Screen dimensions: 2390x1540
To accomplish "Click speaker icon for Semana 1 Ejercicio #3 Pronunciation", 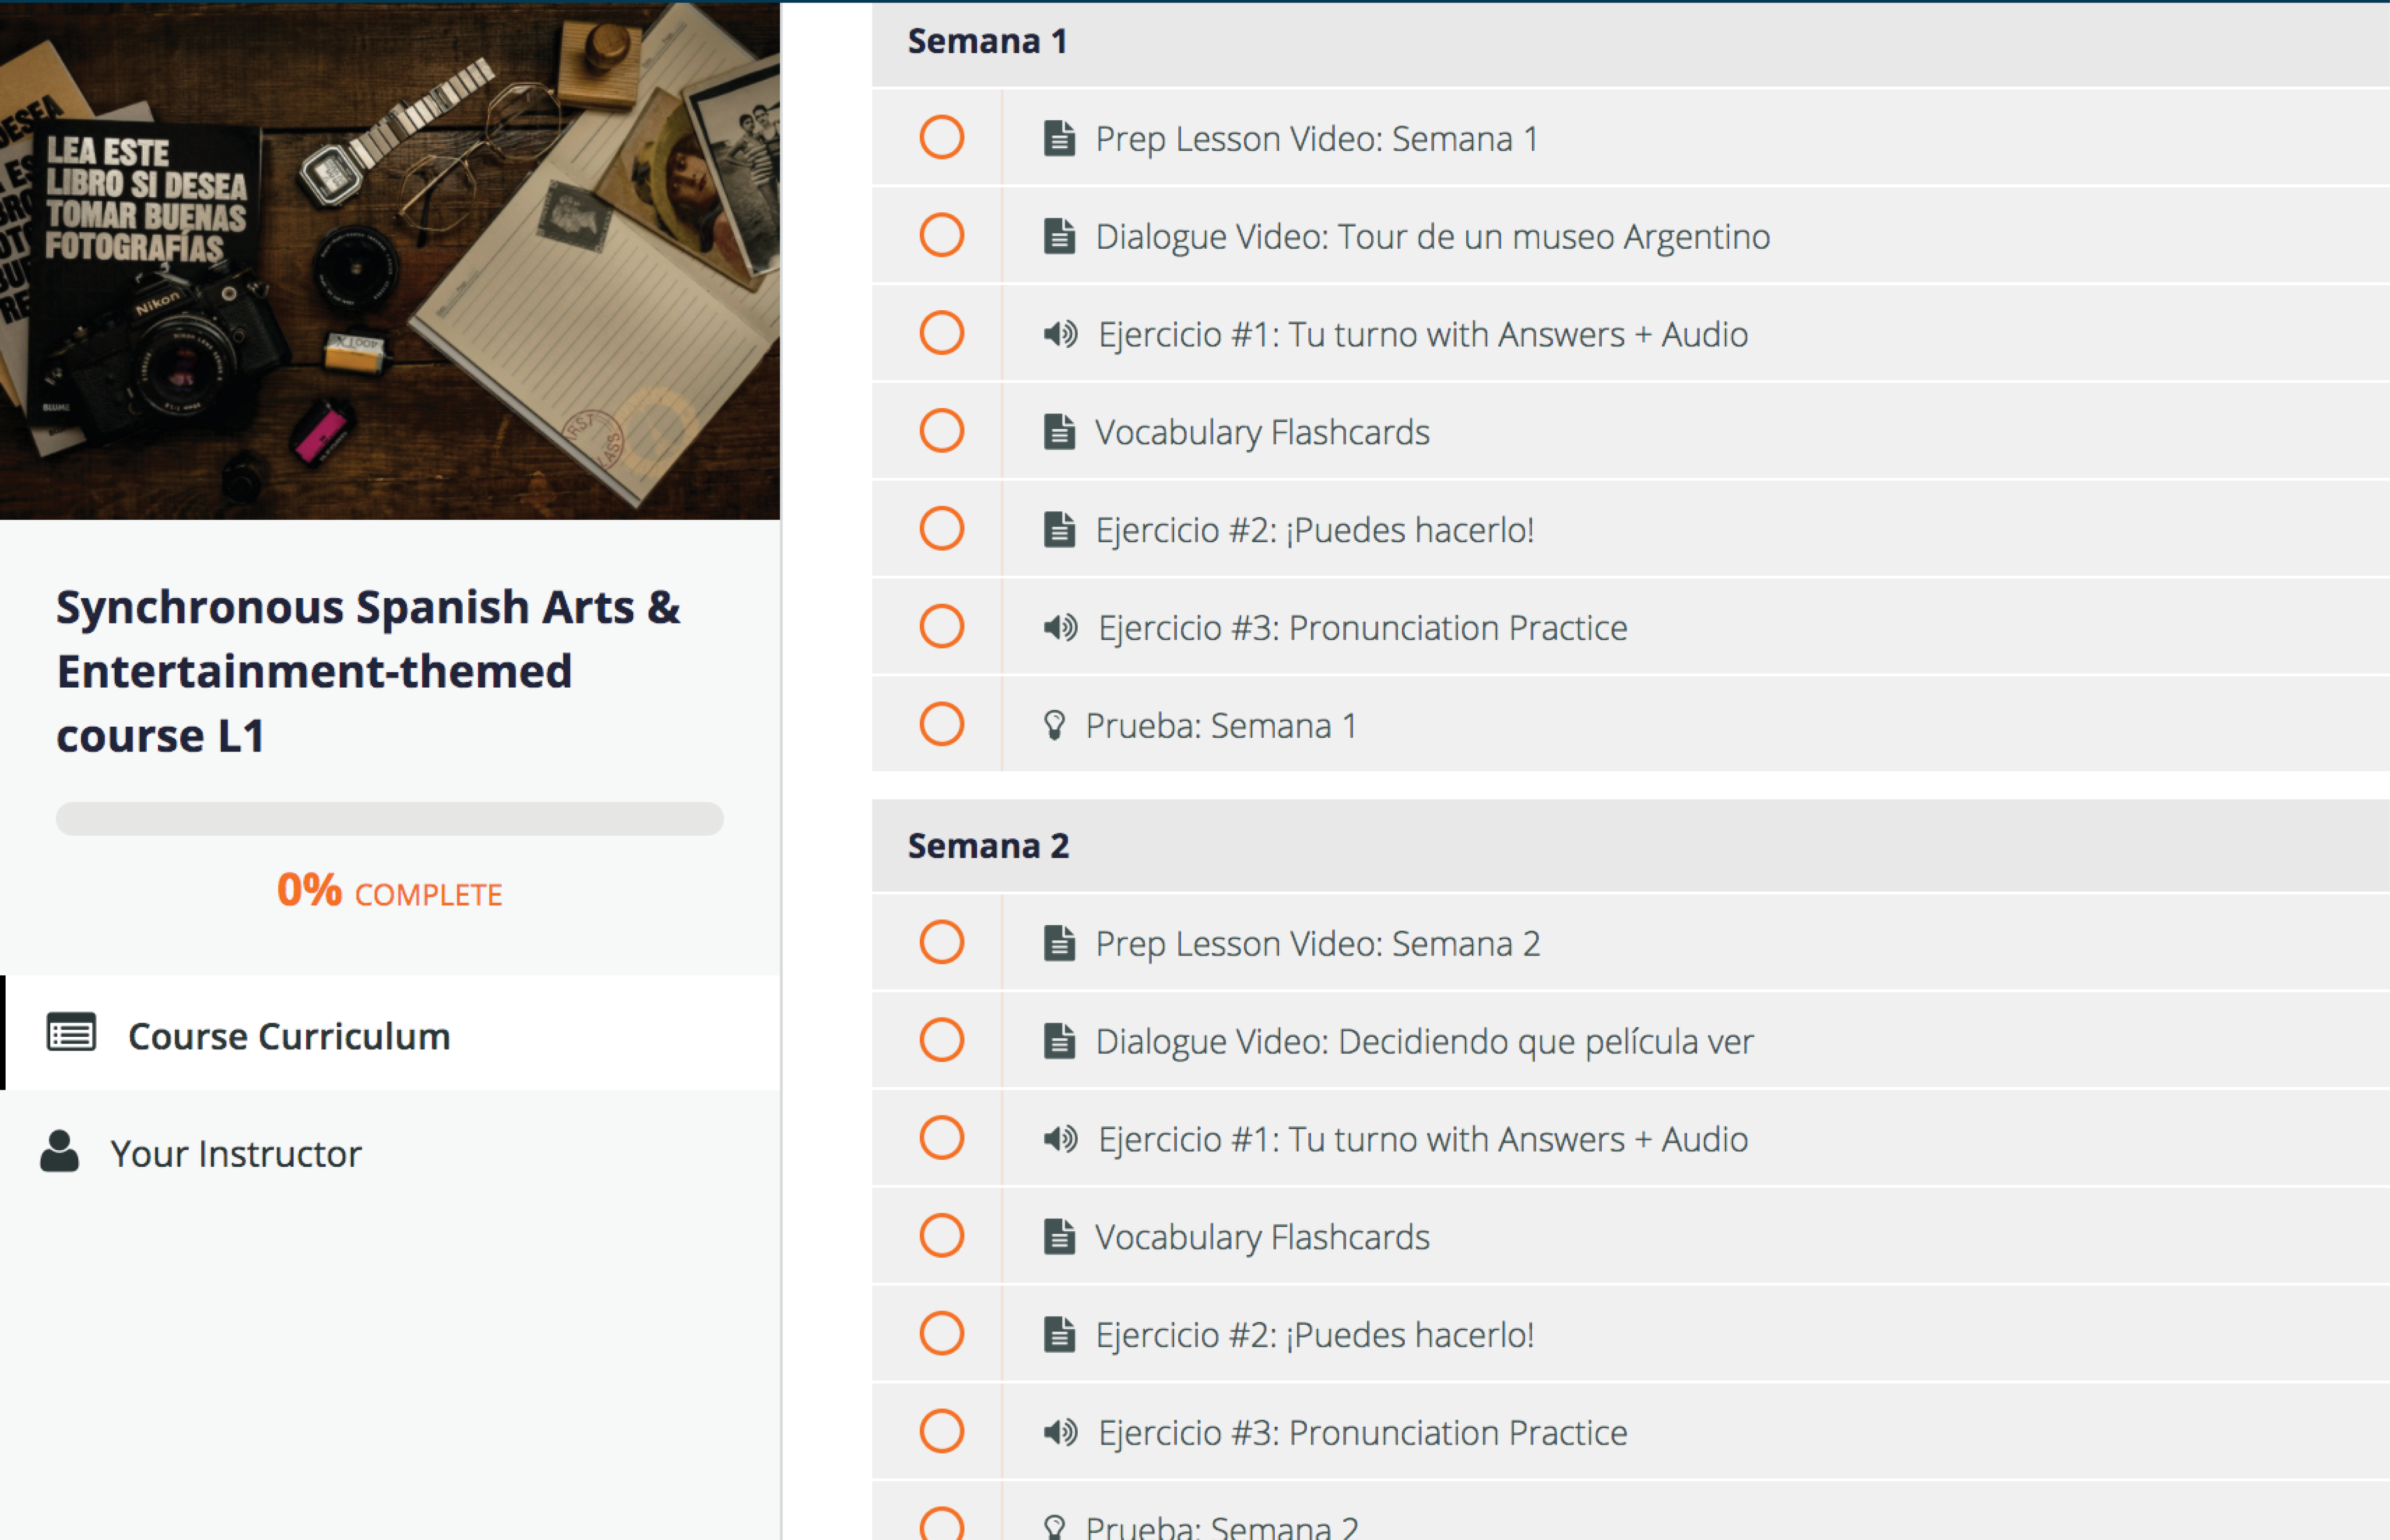I will coord(1060,628).
